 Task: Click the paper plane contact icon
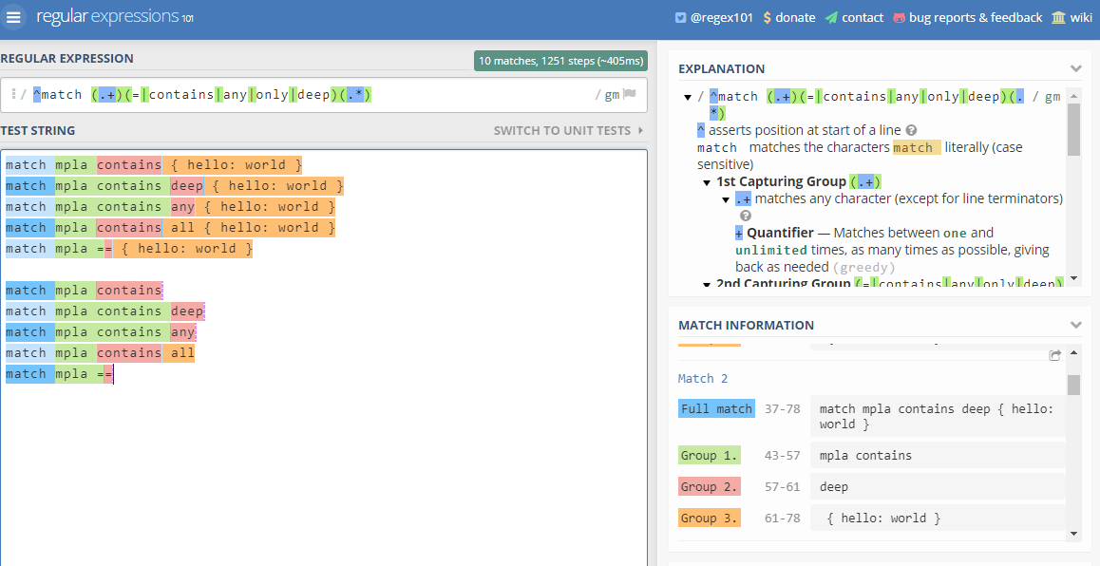pyautogui.click(x=831, y=17)
